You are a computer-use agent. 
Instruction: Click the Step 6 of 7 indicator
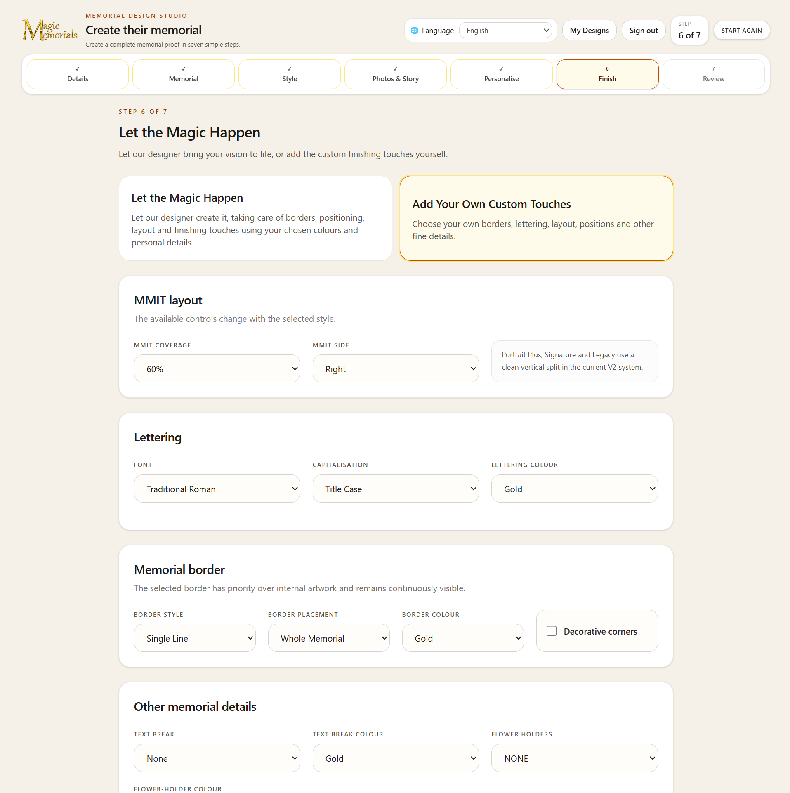tap(689, 31)
